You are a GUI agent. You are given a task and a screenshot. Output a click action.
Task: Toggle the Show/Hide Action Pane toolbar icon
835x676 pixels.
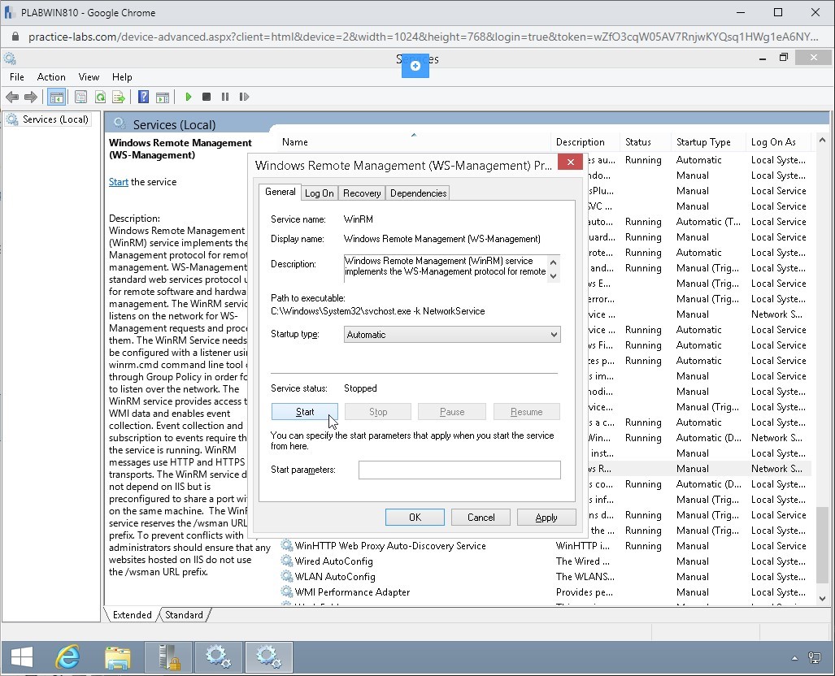tap(163, 97)
